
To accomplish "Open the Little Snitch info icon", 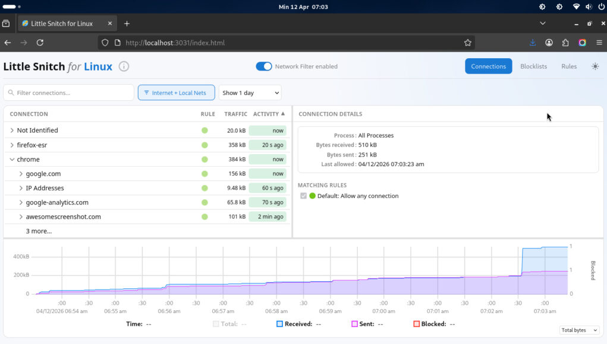I will tap(124, 66).
